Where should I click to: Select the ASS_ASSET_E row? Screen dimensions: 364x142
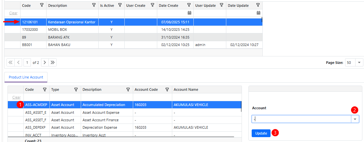(125, 112)
